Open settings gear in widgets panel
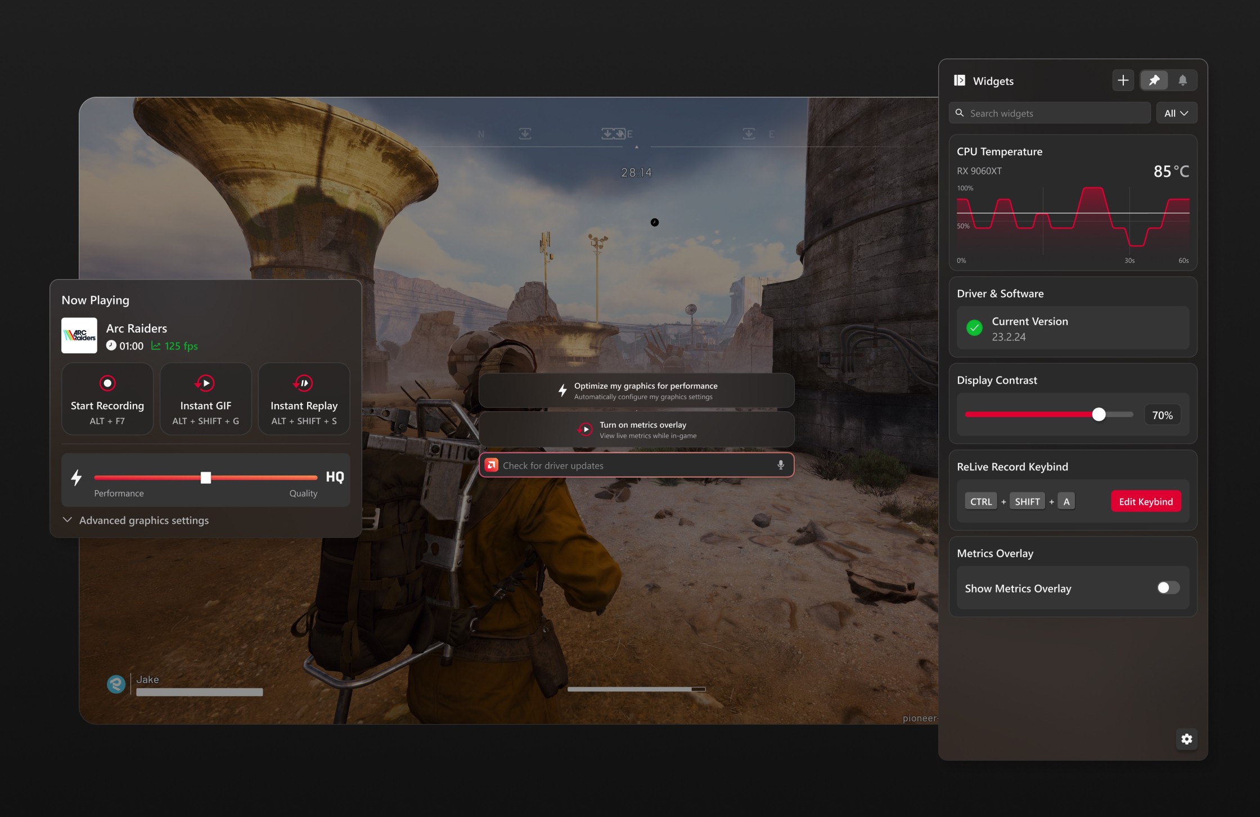Screen dimensions: 1260x817 [x=1186, y=739]
